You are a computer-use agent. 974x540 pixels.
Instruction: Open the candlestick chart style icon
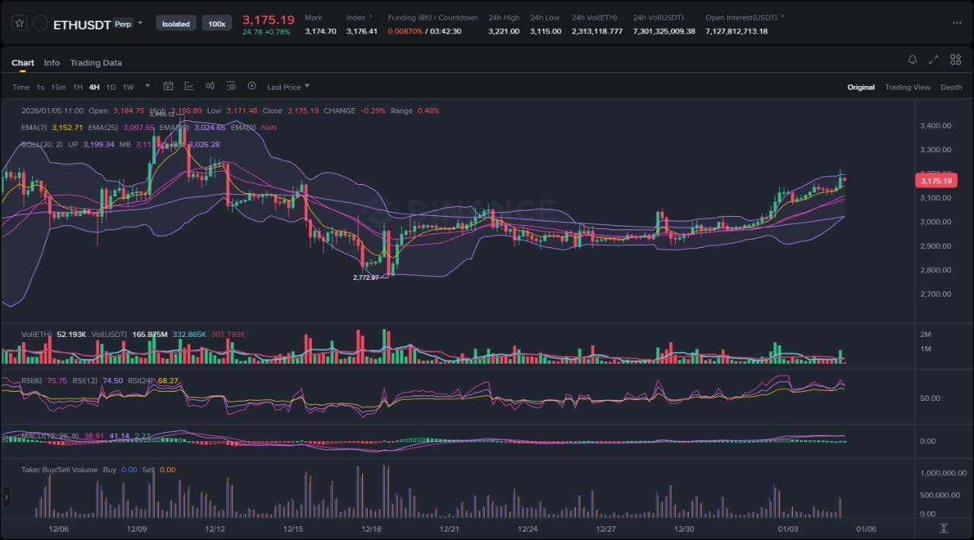210,87
